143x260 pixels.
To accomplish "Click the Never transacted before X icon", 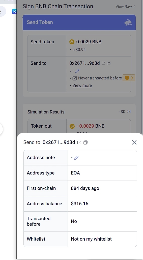I will [75, 78].
